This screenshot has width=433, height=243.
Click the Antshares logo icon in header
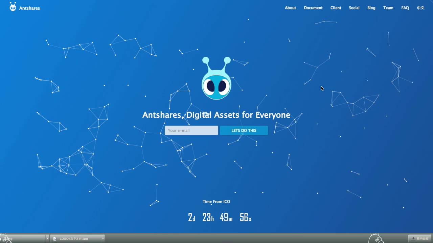click(x=13, y=7)
